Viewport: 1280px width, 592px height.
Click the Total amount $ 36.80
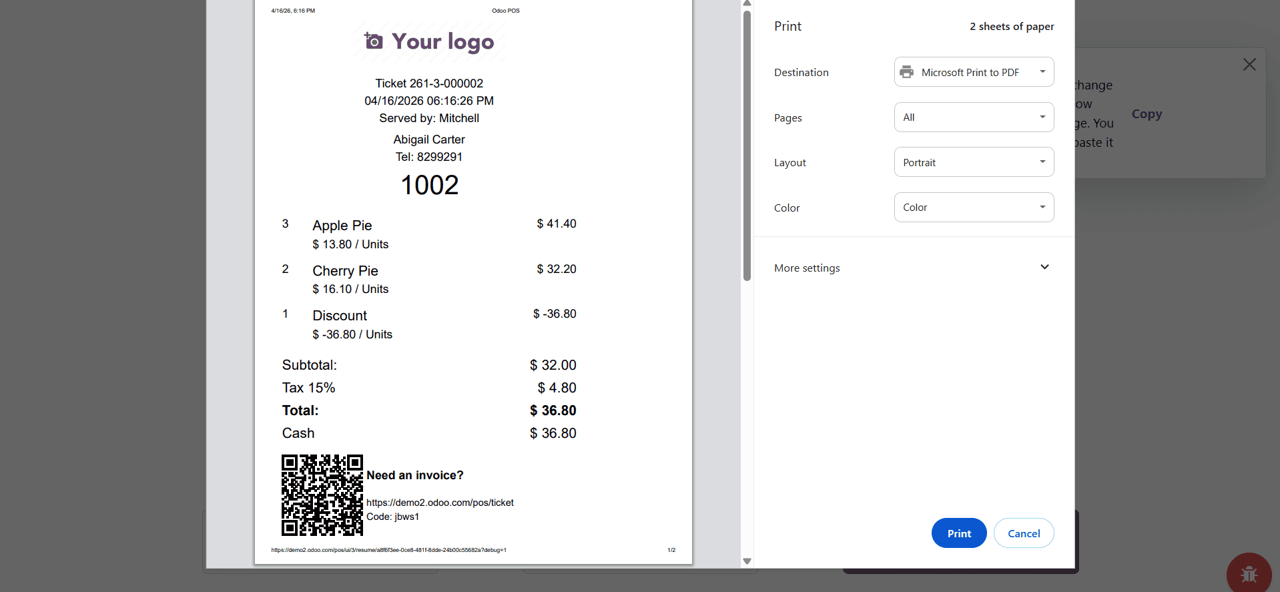tap(553, 410)
